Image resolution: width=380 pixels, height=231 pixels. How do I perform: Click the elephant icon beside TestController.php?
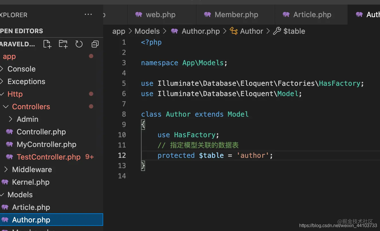click(9, 157)
